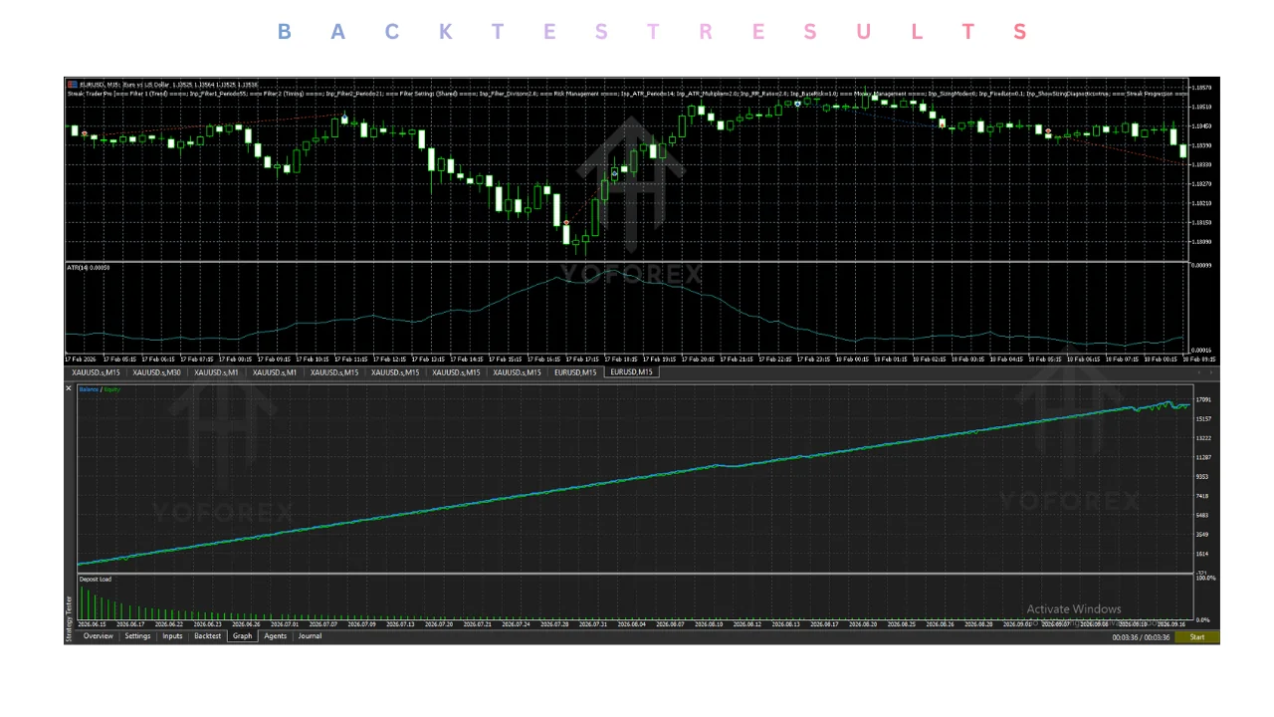Switch to the Settings tab

tap(137, 636)
